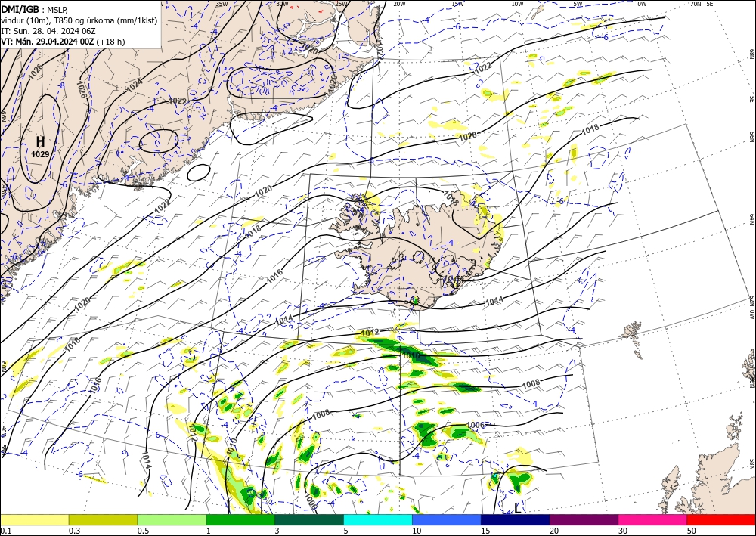Screen dimensions: 756x536
Task: Choose the navy 15 mm legend swatch
Action: point(516,519)
